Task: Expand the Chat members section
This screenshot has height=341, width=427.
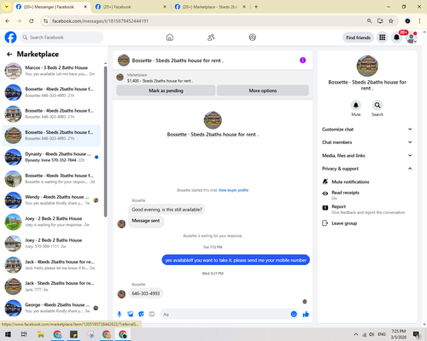Action: coord(367,142)
